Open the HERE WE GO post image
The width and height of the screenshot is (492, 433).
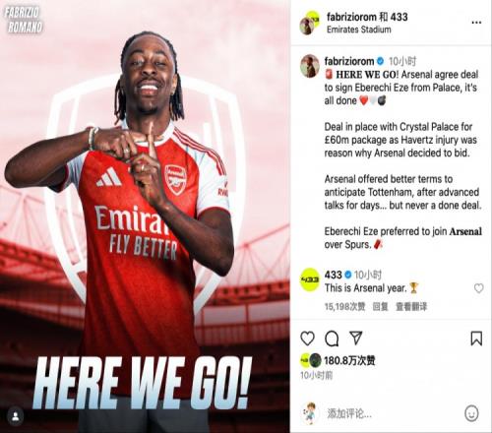pyautogui.click(x=145, y=216)
